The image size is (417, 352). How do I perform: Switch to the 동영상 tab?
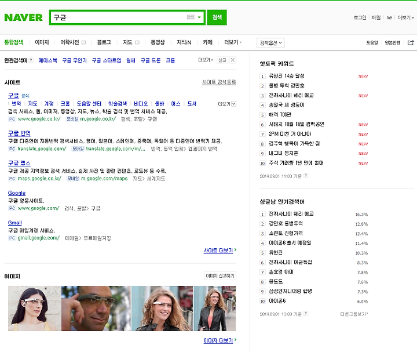[x=158, y=42]
